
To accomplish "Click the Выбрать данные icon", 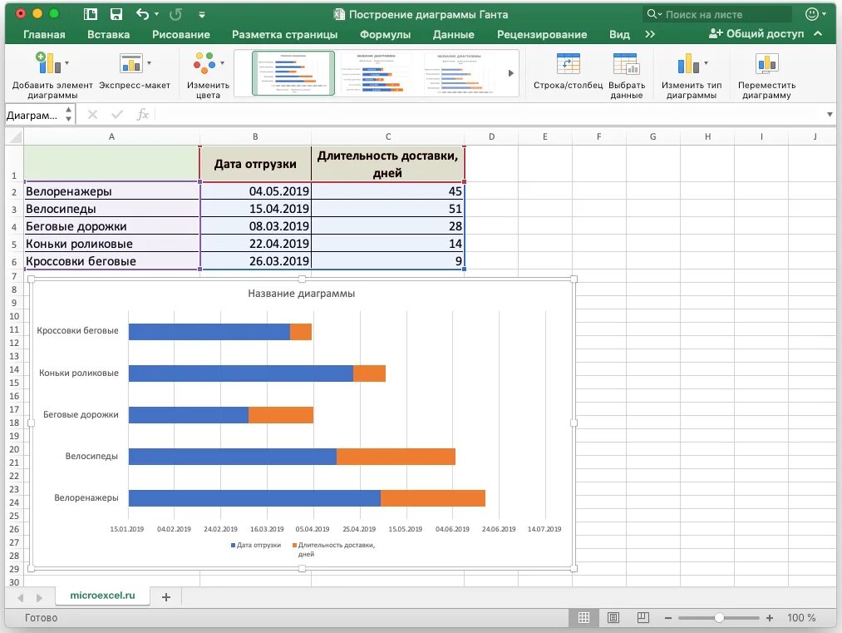I will (x=626, y=63).
